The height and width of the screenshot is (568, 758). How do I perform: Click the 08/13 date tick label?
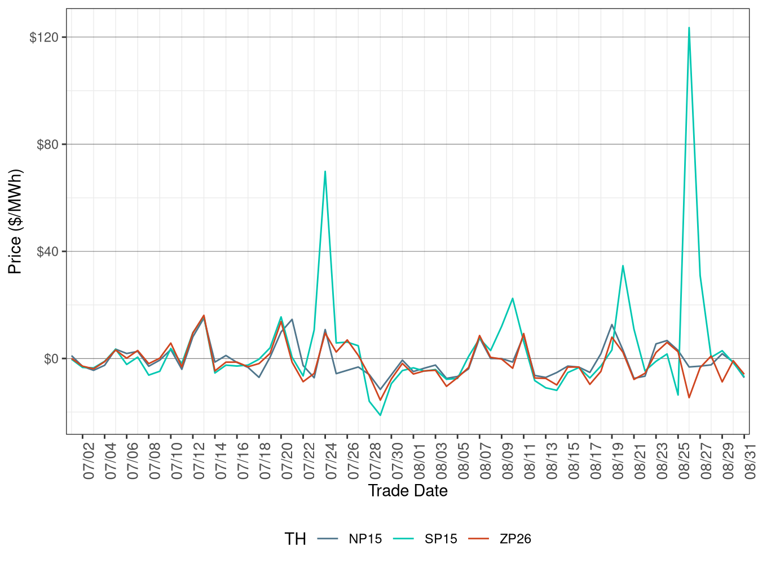click(x=552, y=460)
